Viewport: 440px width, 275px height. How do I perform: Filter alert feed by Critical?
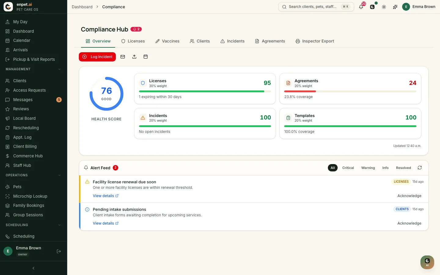tap(348, 168)
